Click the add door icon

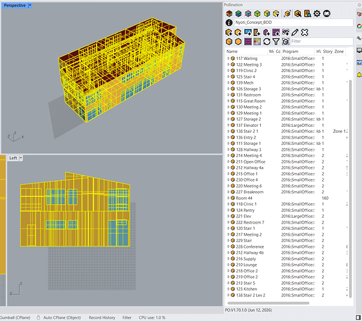click(x=257, y=32)
